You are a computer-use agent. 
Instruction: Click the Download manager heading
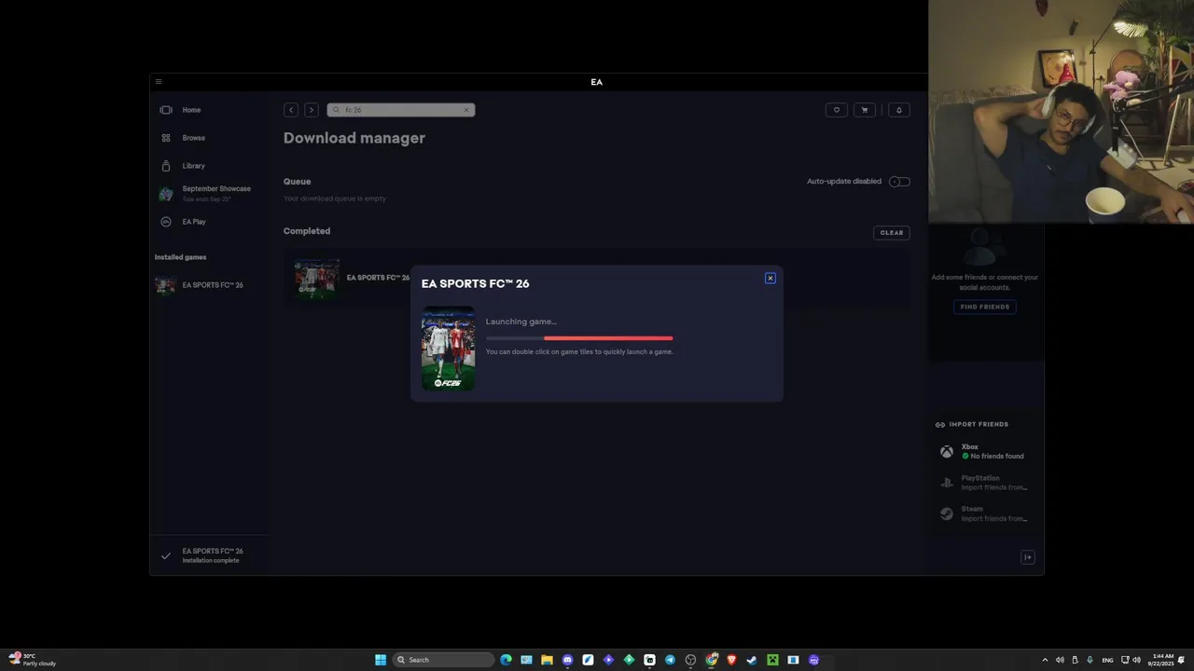(x=354, y=138)
